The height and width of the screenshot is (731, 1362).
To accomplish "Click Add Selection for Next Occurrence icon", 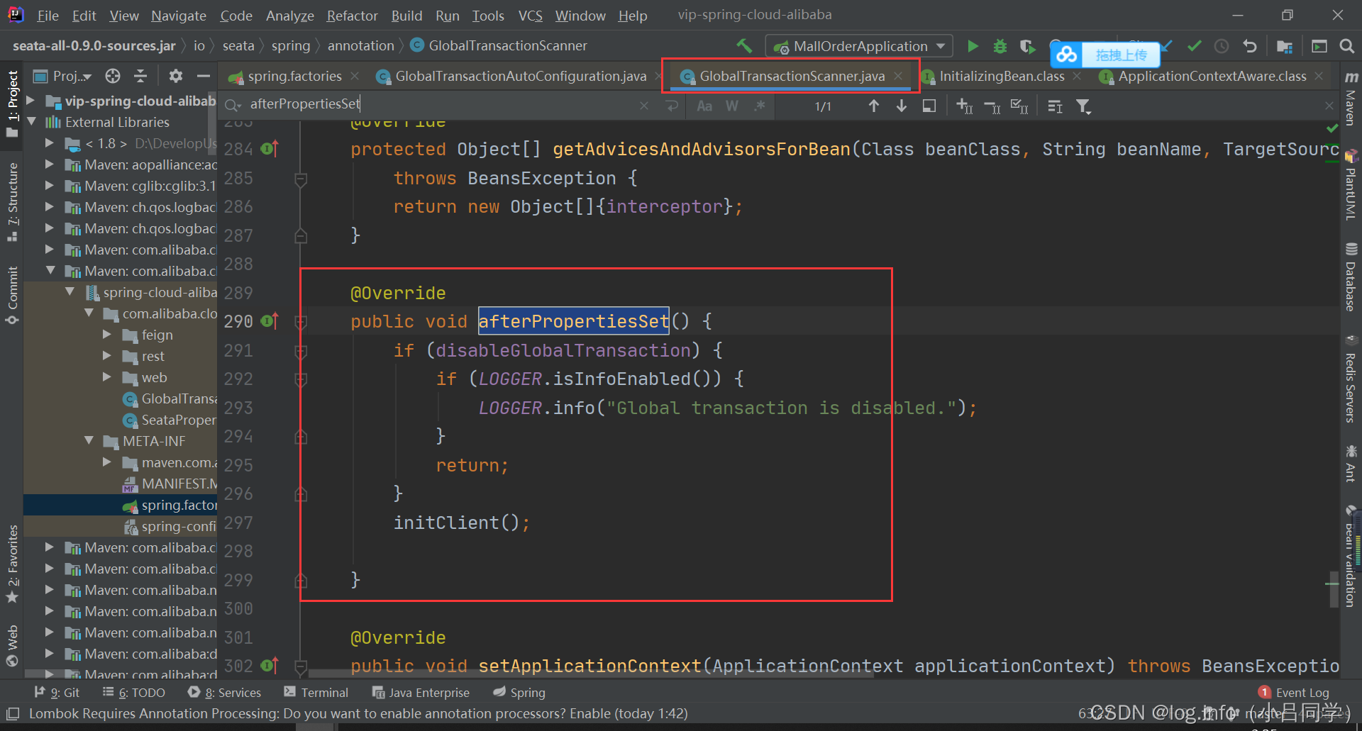I will [x=965, y=106].
